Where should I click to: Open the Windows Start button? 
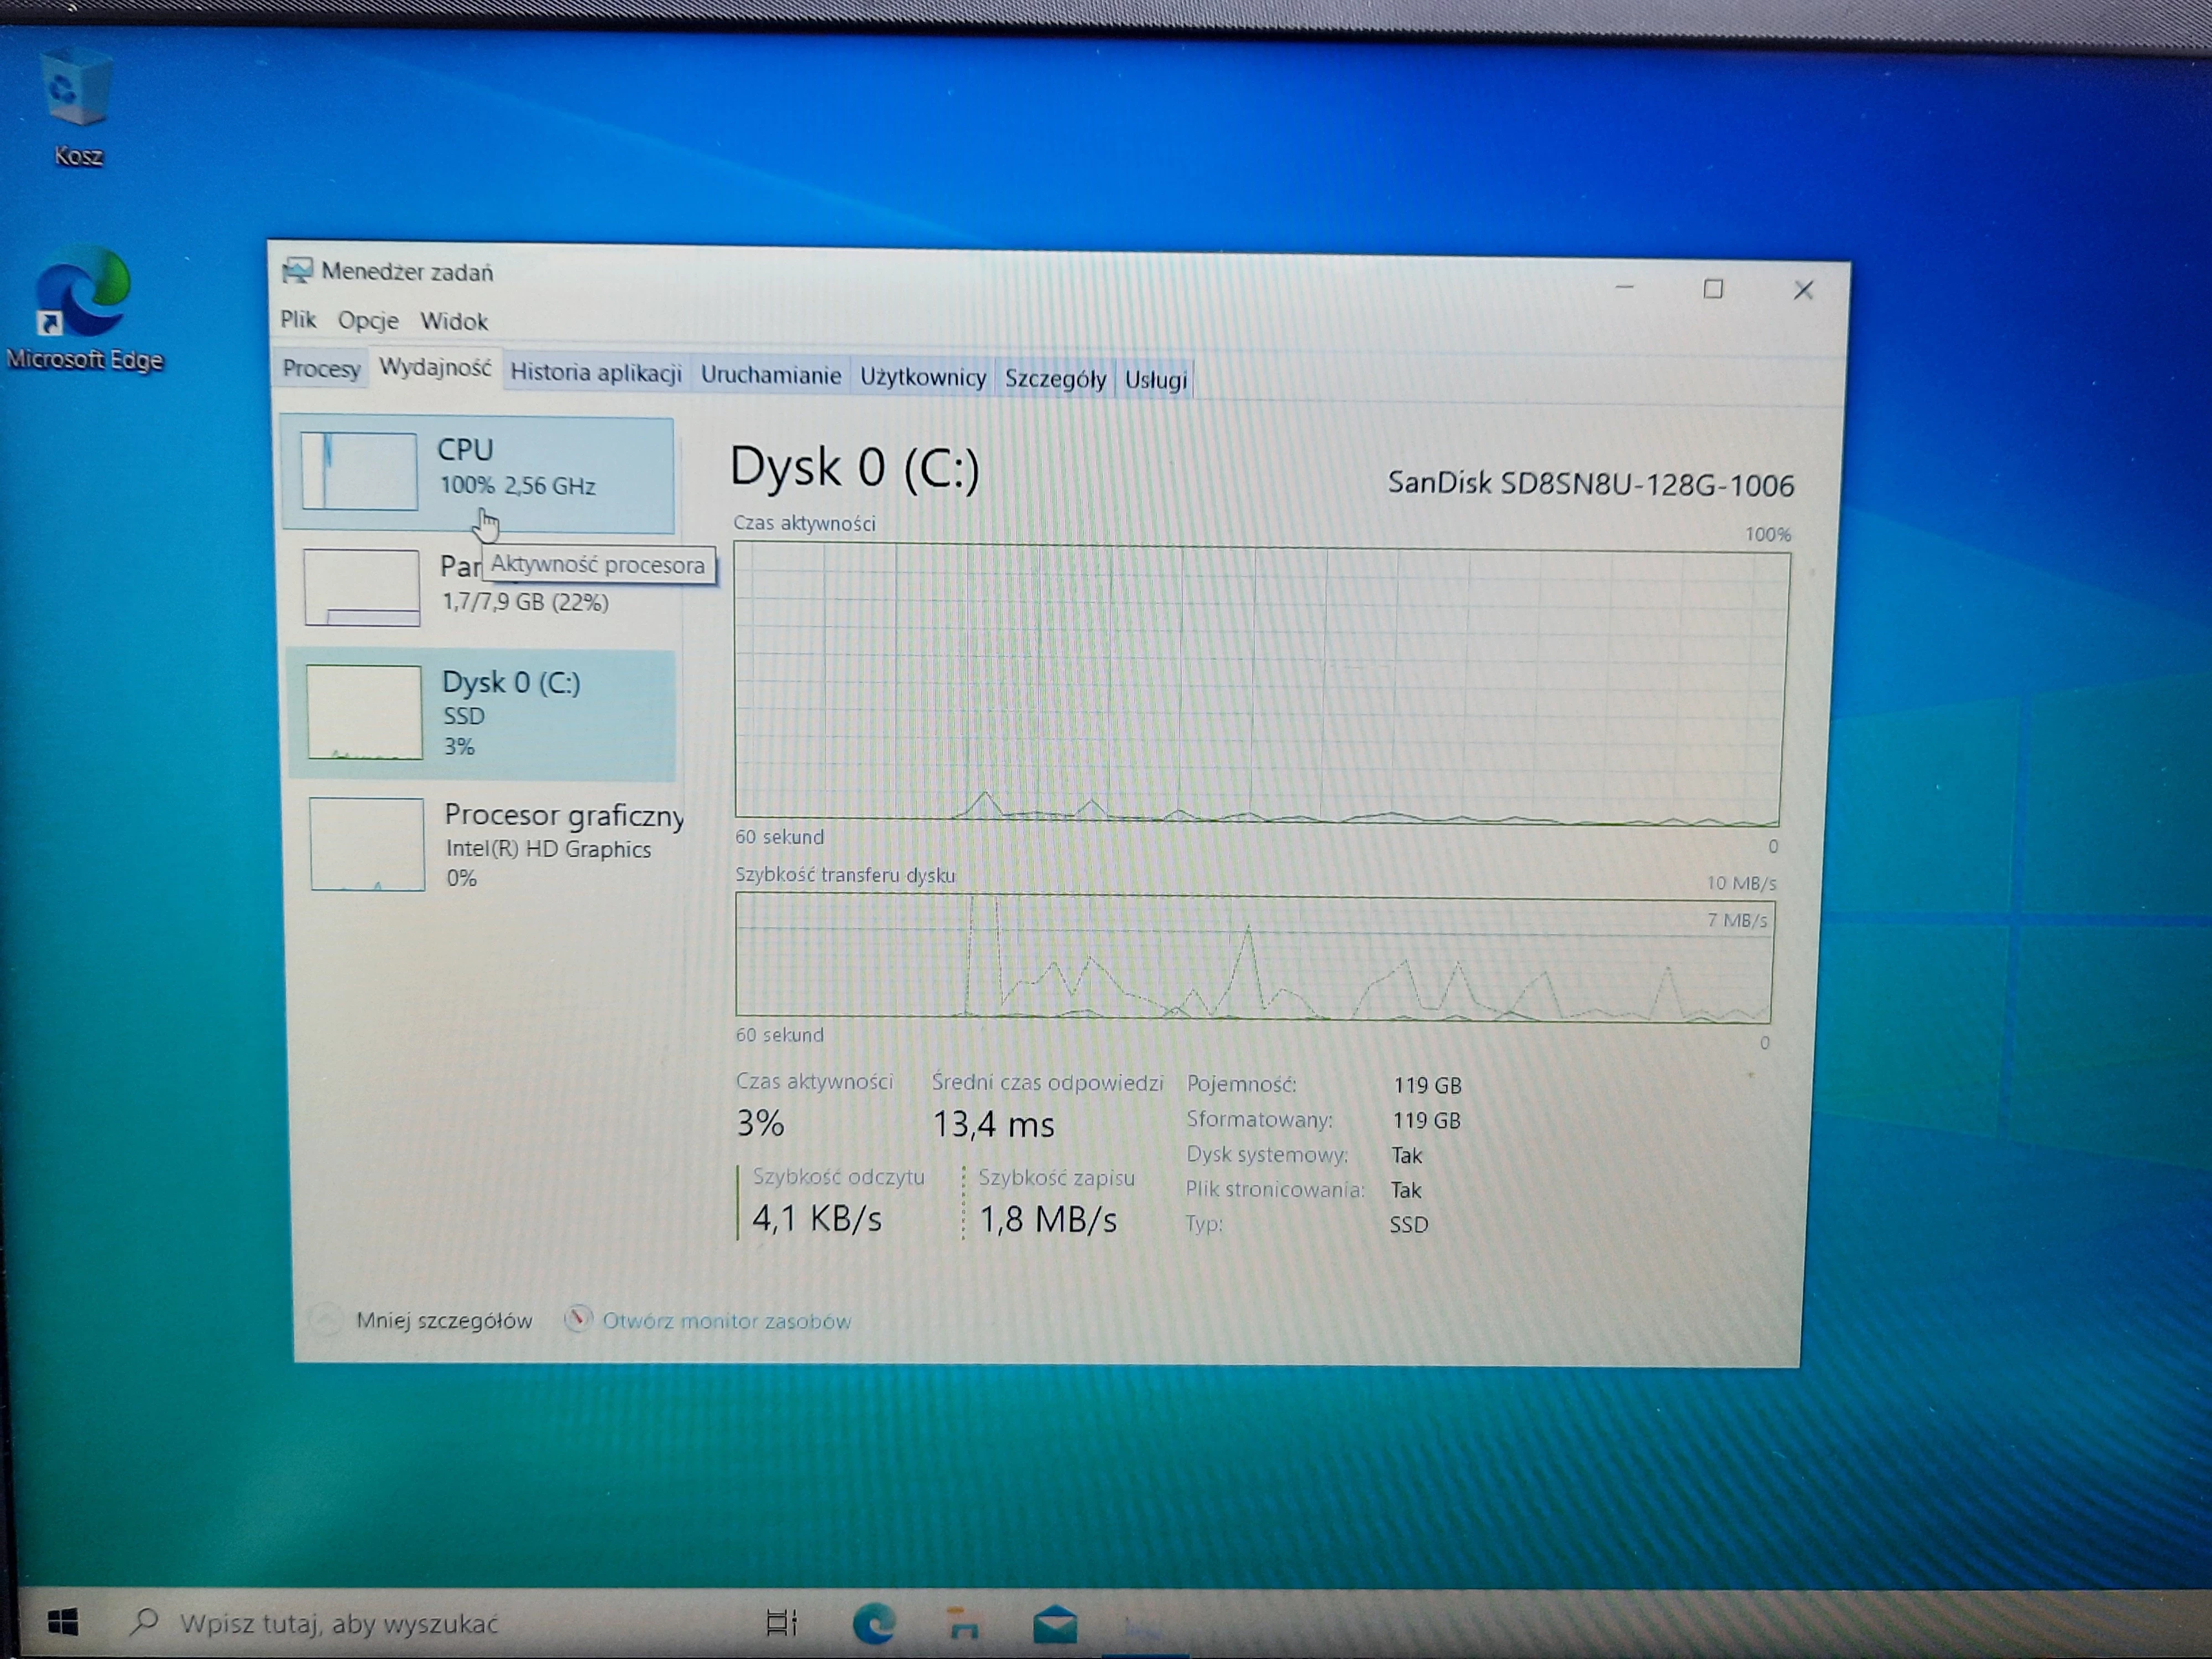(63, 1622)
